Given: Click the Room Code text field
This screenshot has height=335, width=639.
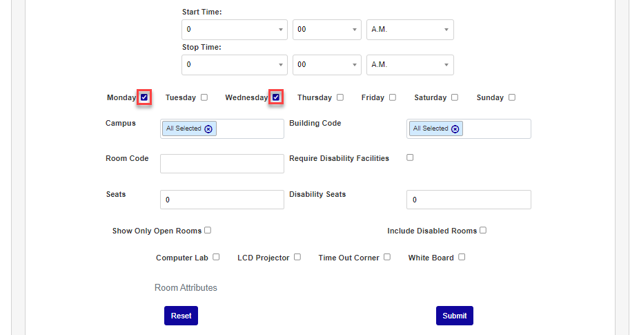Looking at the screenshot, I should coord(222,164).
